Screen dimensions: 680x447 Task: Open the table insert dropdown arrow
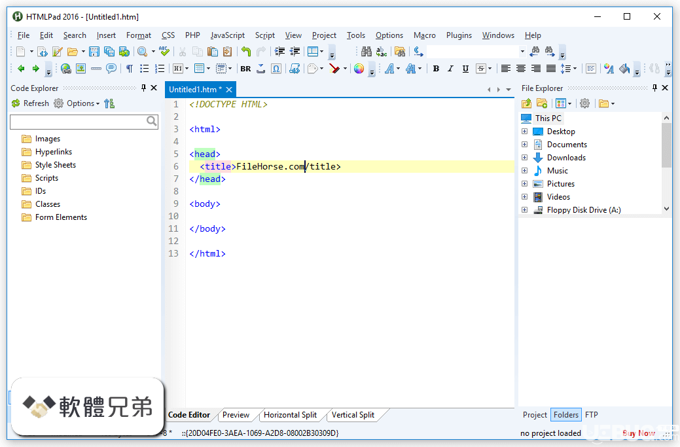(x=209, y=69)
